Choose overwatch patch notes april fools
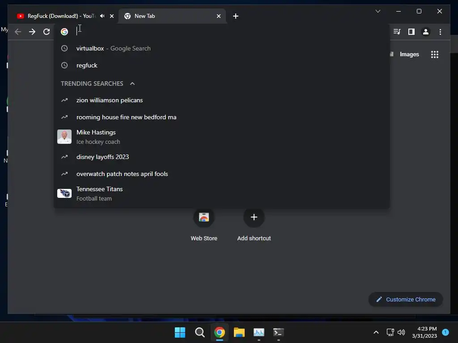The width and height of the screenshot is (458, 343). pos(222,174)
